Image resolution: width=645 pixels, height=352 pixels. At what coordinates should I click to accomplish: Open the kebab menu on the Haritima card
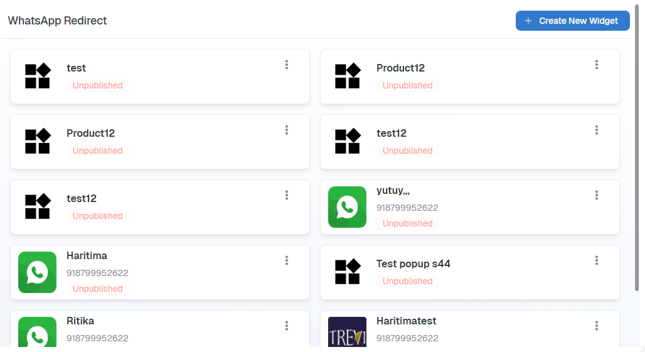point(287,260)
